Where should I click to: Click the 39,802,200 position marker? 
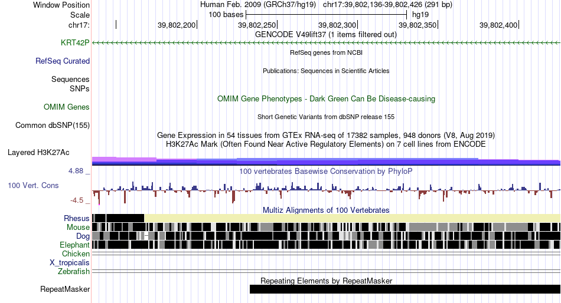(x=177, y=25)
